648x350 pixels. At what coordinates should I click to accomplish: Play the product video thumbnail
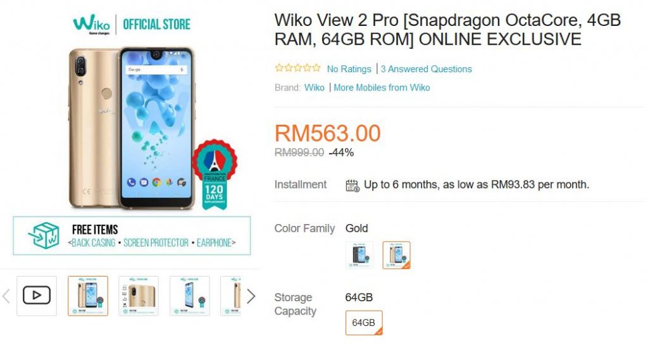coord(36,296)
